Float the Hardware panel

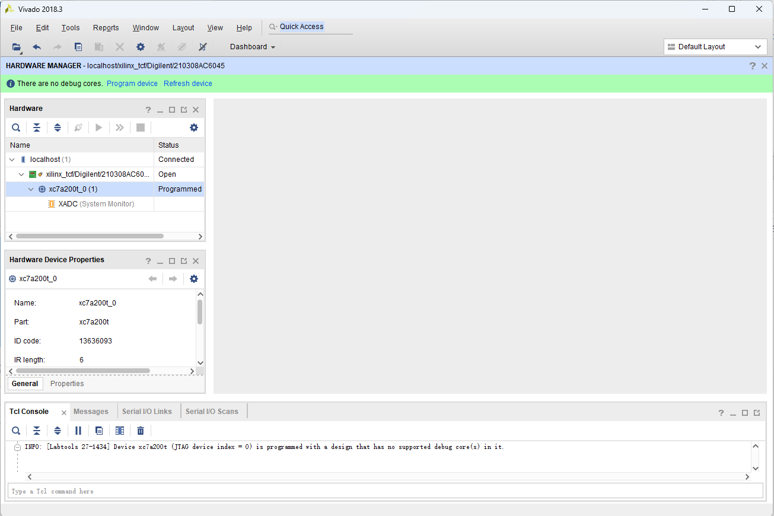tap(184, 110)
